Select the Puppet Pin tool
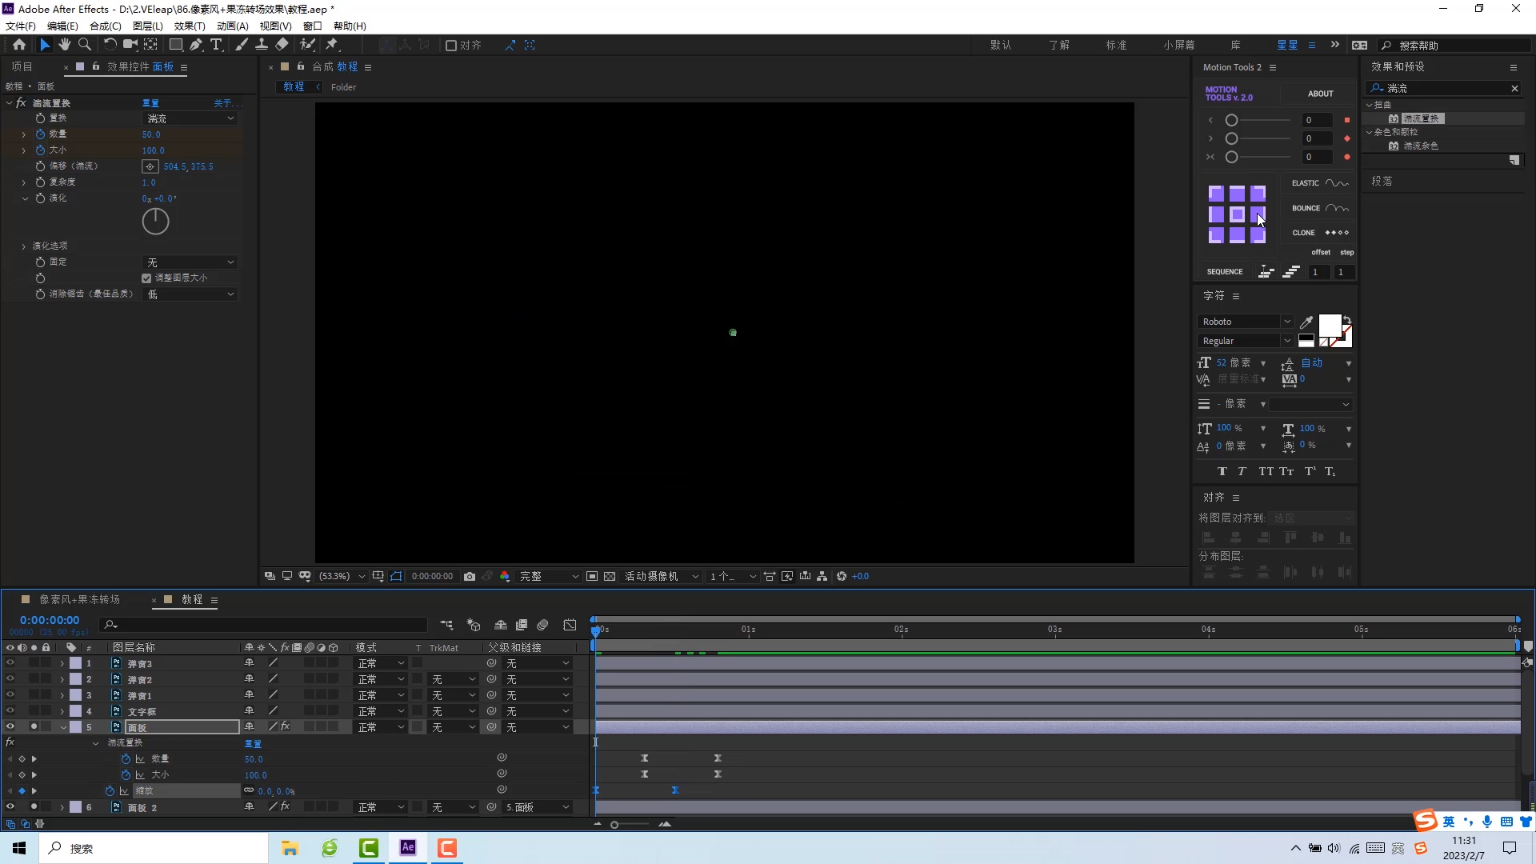This screenshot has width=1536, height=864. pos(332,45)
